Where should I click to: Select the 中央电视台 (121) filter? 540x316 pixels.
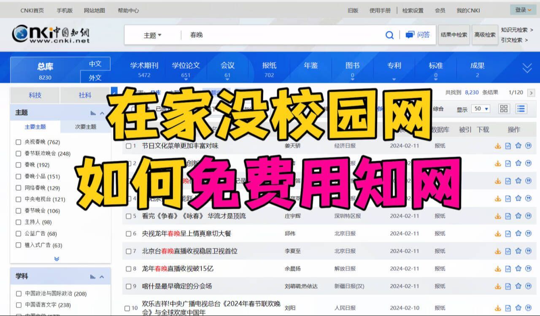click(x=18, y=199)
